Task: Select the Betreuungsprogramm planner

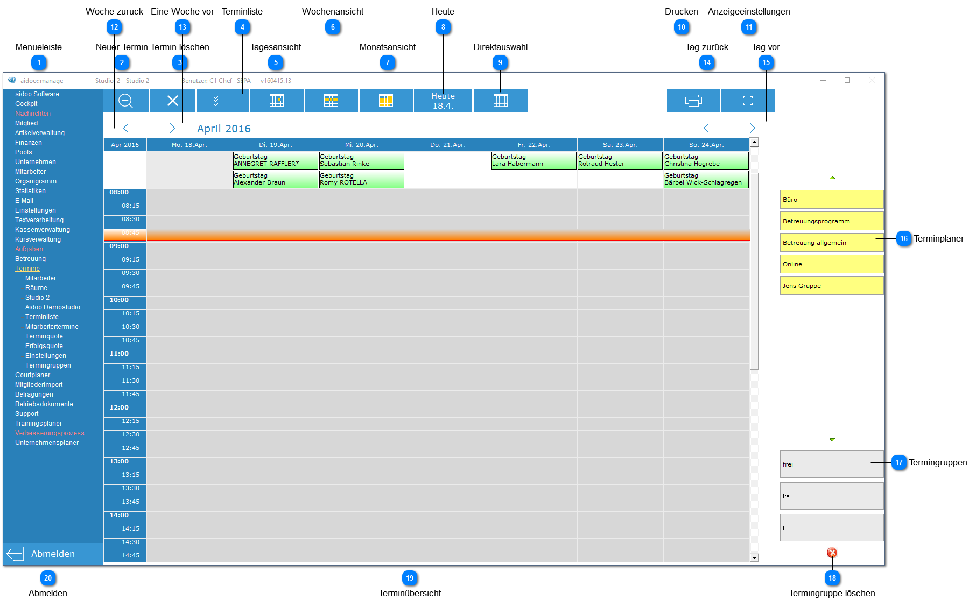Action: pyautogui.click(x=832, y=221)
